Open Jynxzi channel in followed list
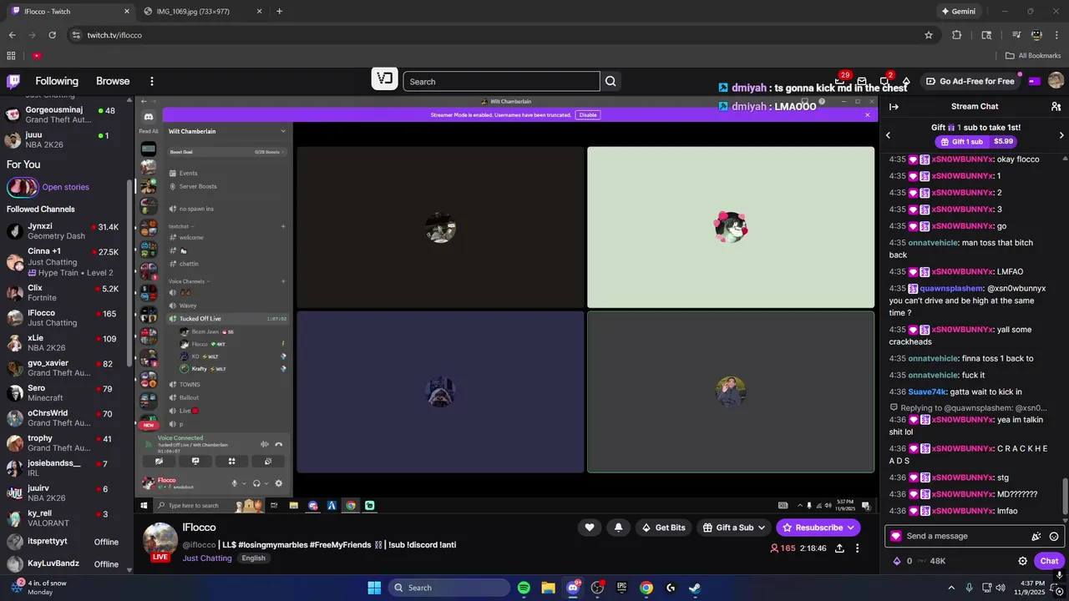1069x601 pixels. pyautogui.click(x=65, y=231)
